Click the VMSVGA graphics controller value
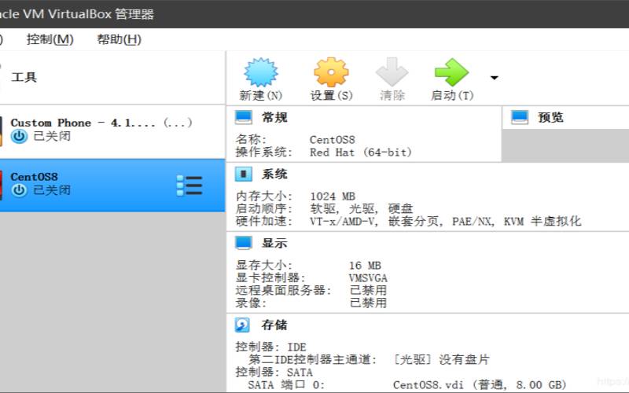629x393 pixels. [x=368, y=278]
